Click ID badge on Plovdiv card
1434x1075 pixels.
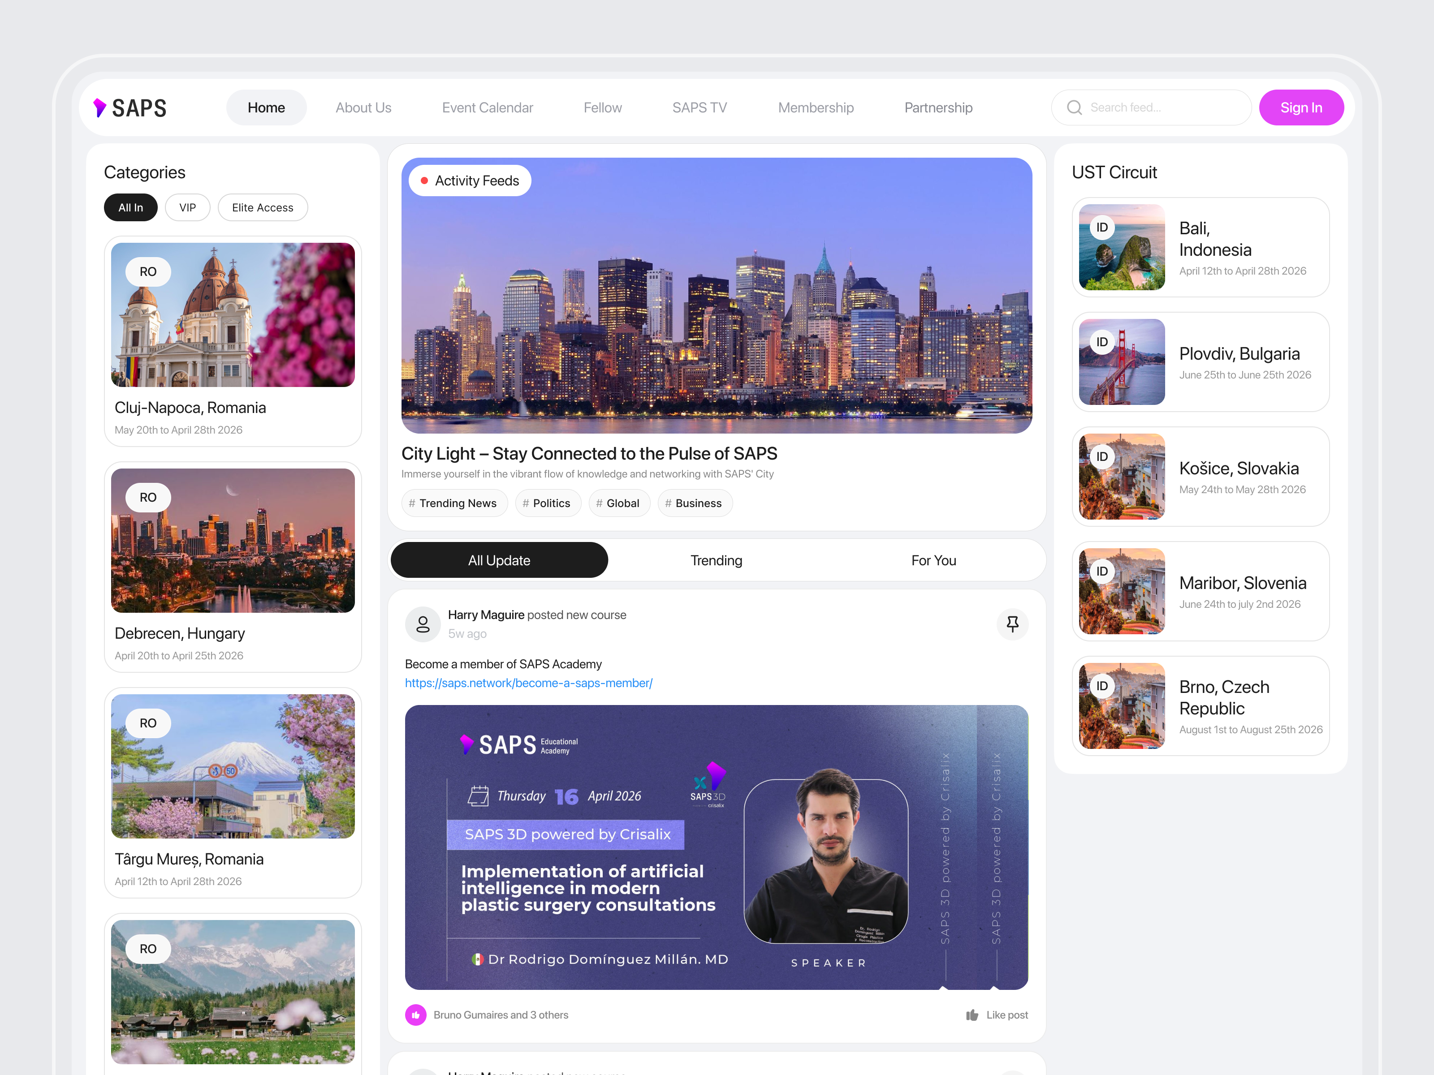[1102, 342]
